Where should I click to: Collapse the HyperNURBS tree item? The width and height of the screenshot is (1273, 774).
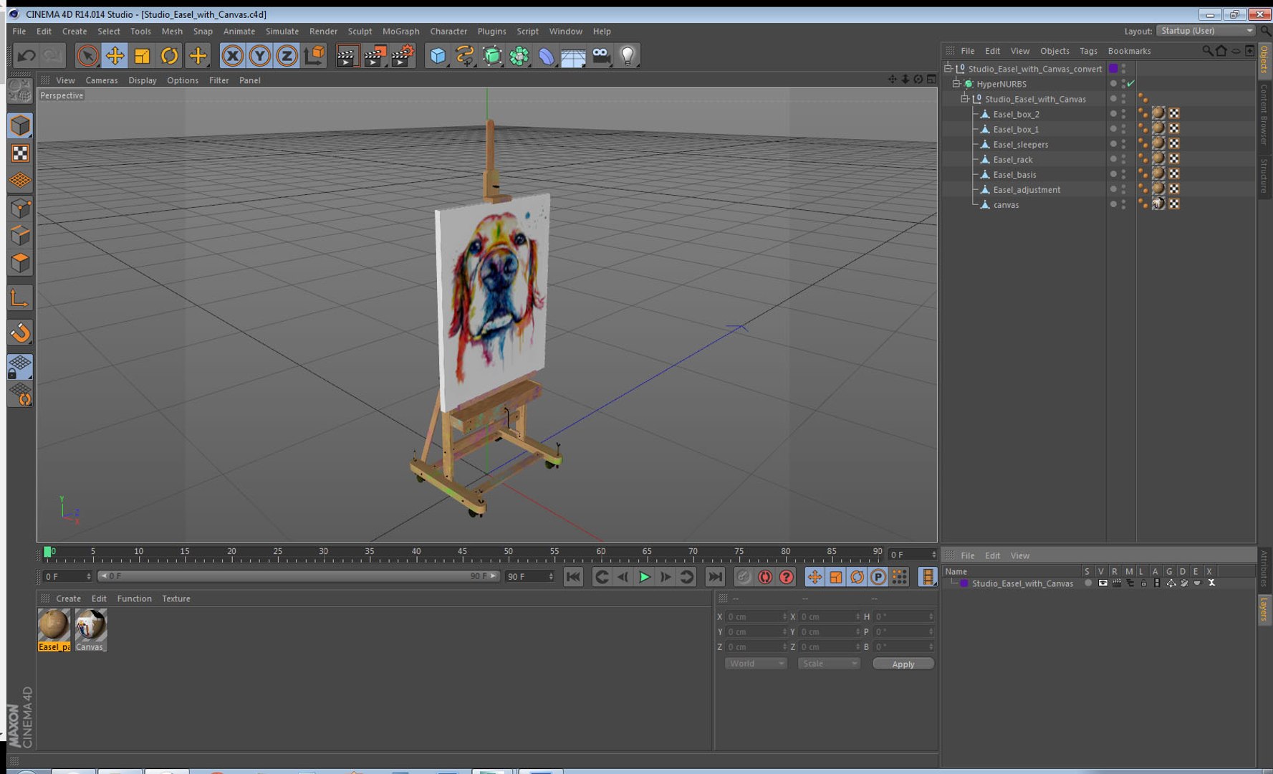[956, 84]
